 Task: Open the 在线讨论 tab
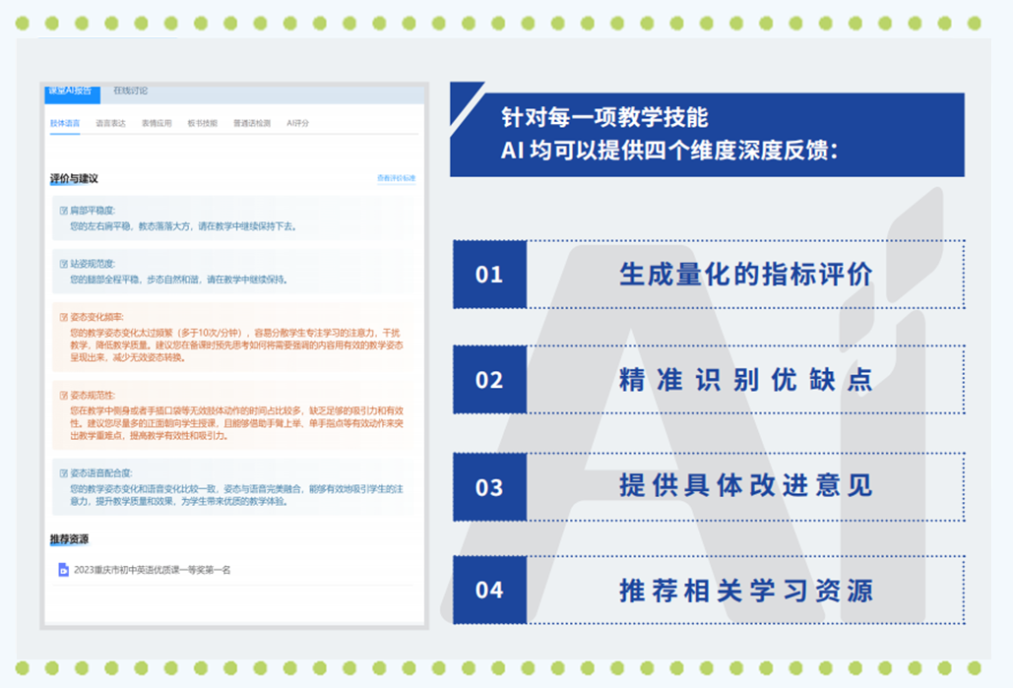pyautogui.click(x=130, y=92)
